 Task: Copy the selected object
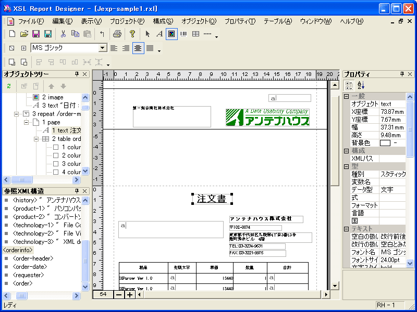(75, 34)
